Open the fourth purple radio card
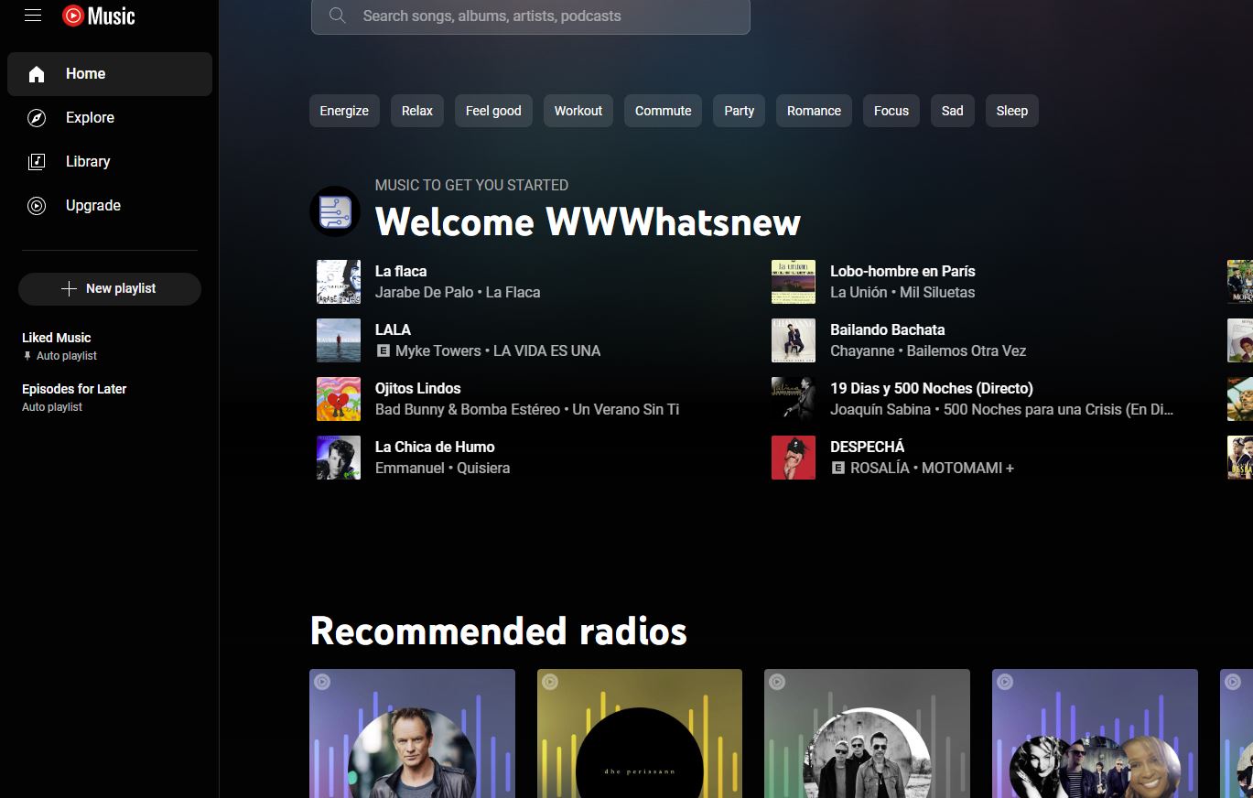 (x=1095, y=733)
